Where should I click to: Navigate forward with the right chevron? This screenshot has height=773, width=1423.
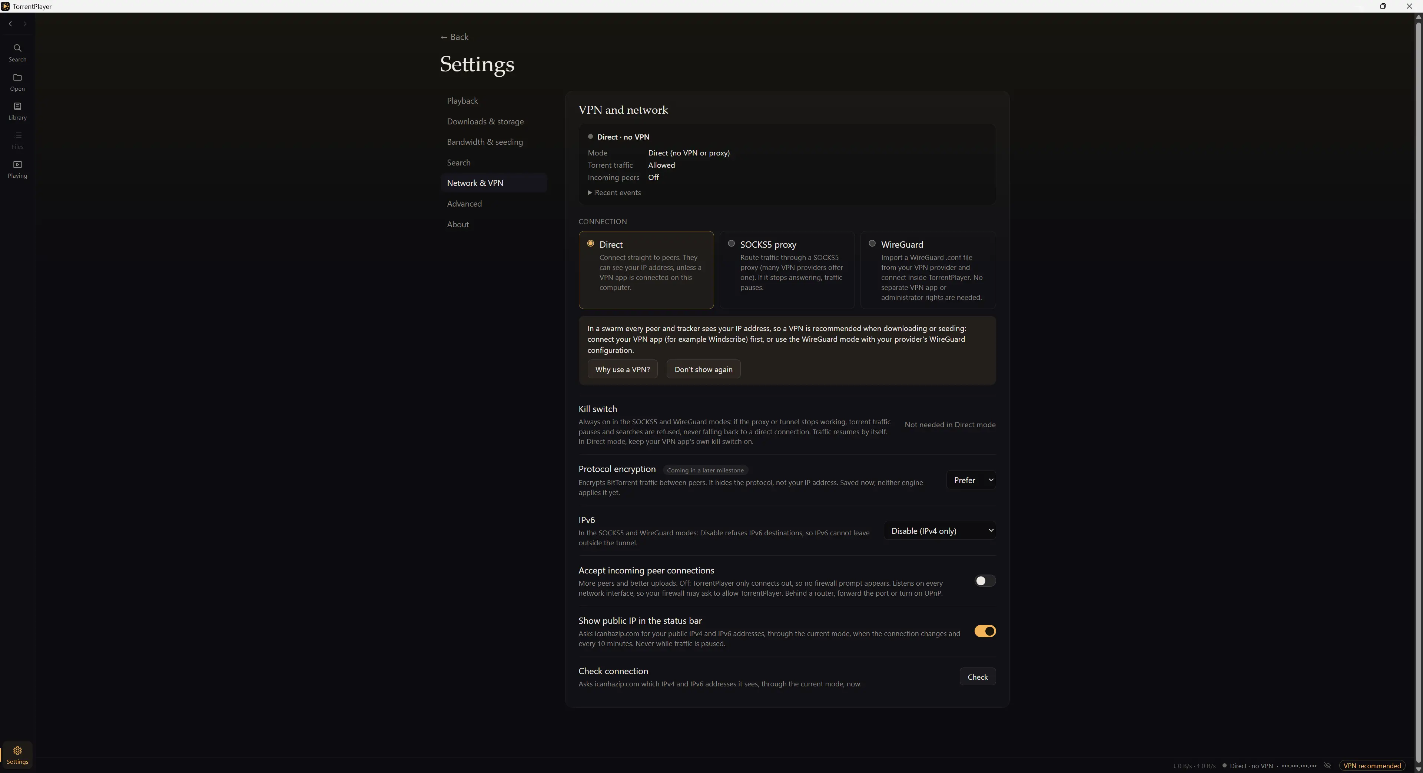click(25, 24)
